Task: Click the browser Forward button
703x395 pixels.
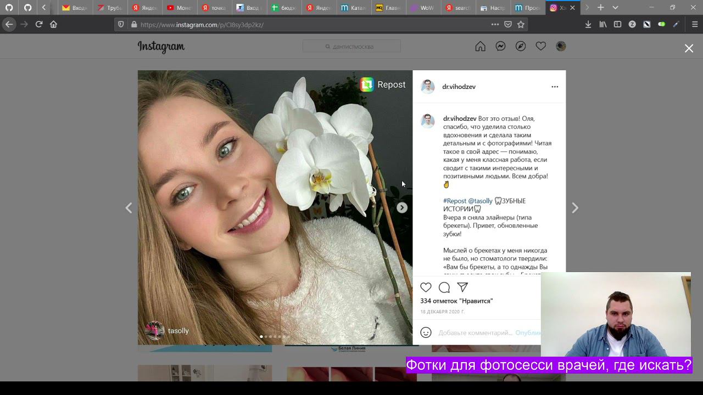Action: 24,24
